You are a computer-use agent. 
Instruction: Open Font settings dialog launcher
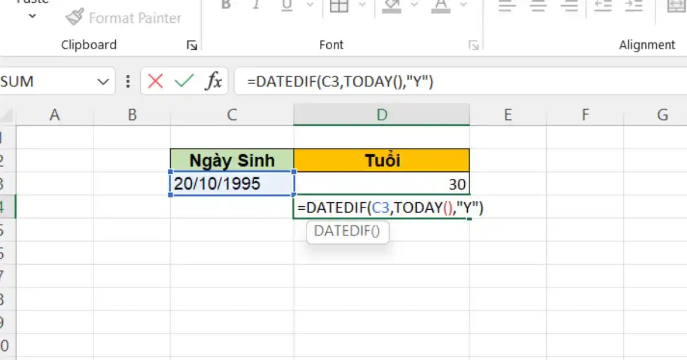[x=473, y=46]
